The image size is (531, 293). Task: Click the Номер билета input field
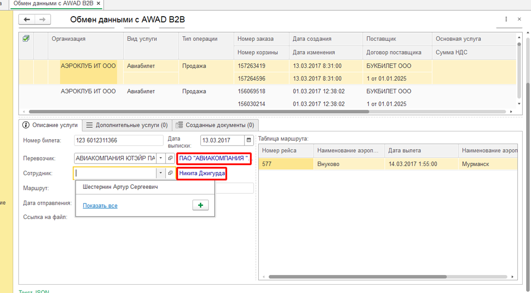(x=118, y=141)
